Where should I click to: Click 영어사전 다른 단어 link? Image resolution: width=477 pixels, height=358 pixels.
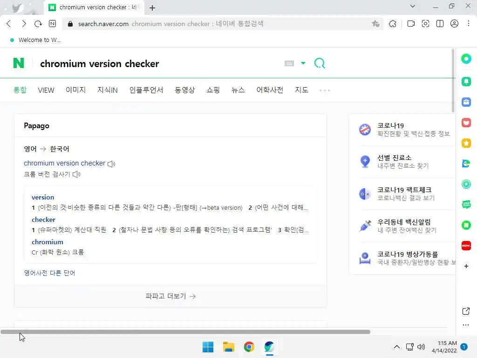coord(49,273)
